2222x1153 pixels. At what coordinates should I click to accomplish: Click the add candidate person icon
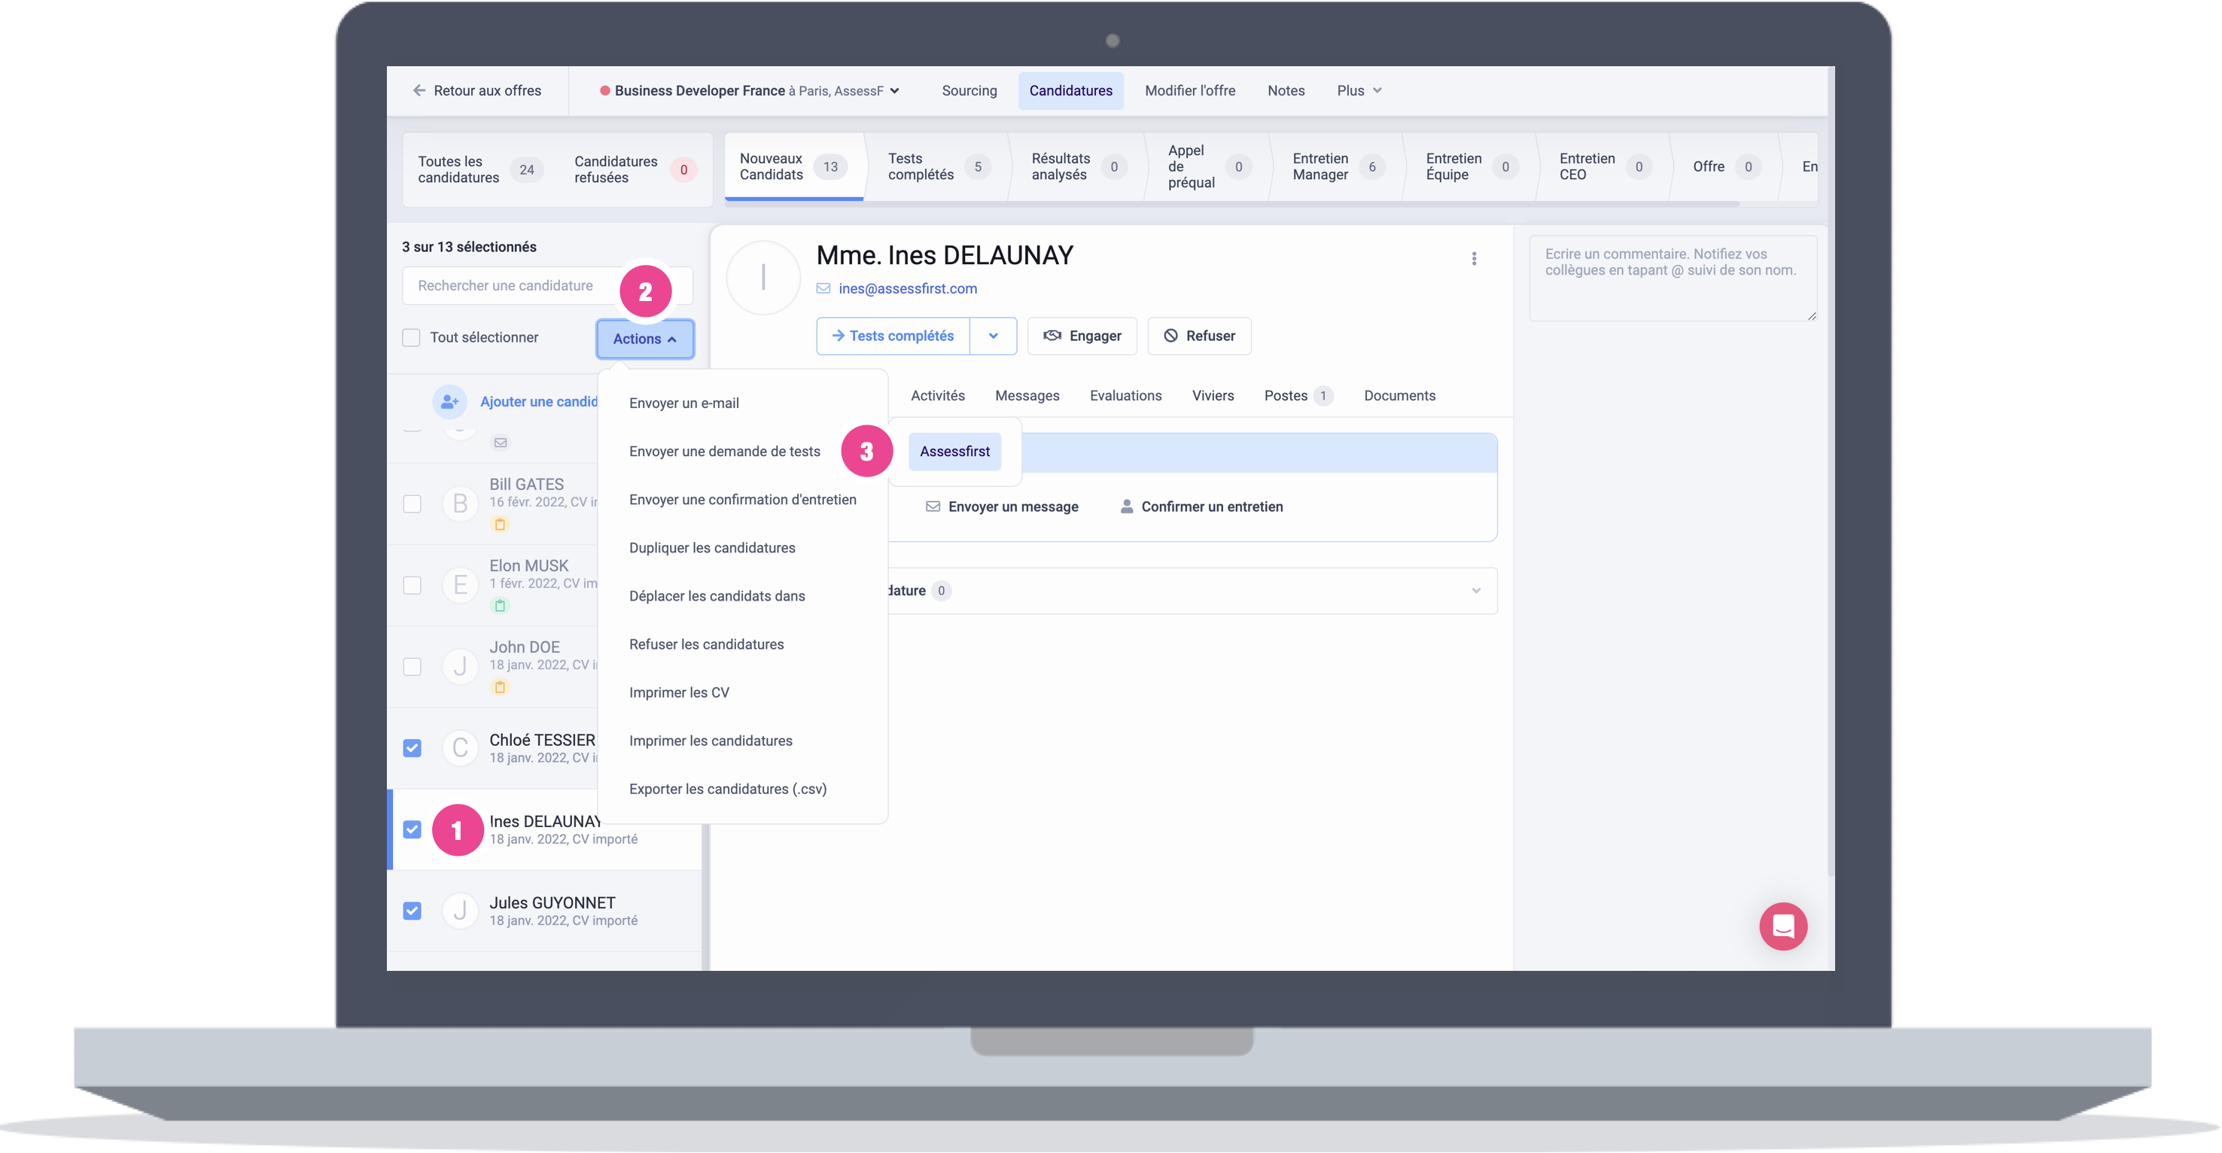pos(449,401)
